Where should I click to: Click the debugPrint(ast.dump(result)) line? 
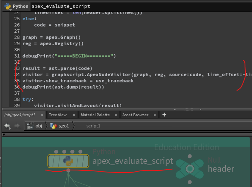tap(63, 87)
